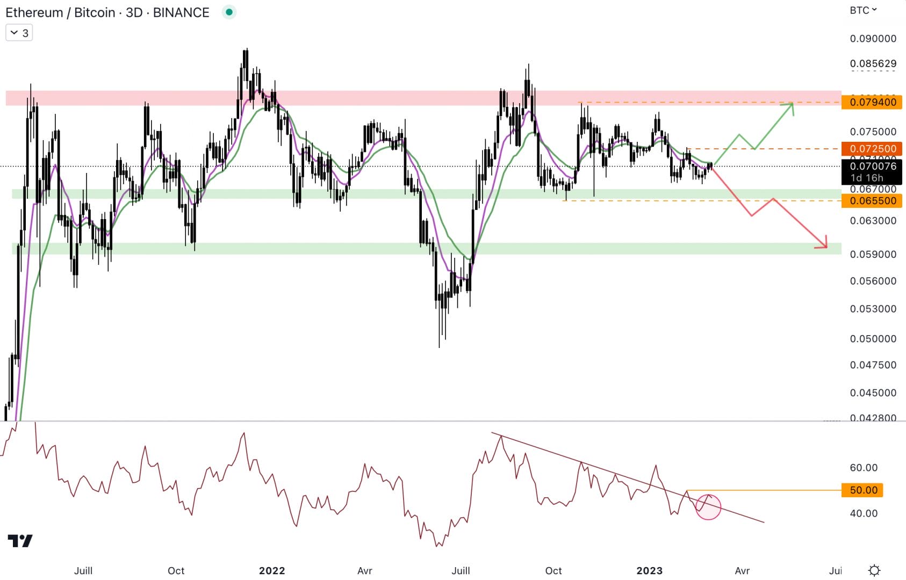Image resolution: width=906 pixels, height=580 pixels.
Task: Click the 0.065500 support price label
Action: 872,201
